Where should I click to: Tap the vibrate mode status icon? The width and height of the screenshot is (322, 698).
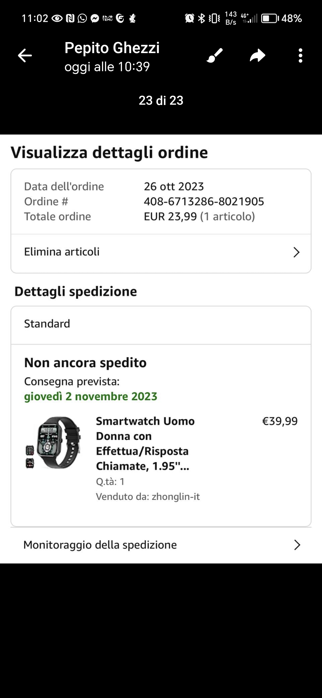(214, 18)
